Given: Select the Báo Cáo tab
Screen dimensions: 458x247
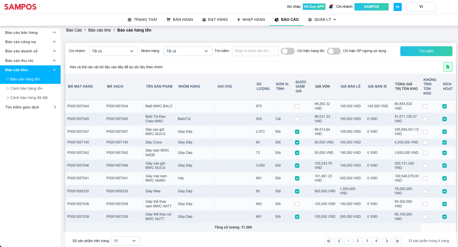Looking at the screenshot, I should [287, 20].
